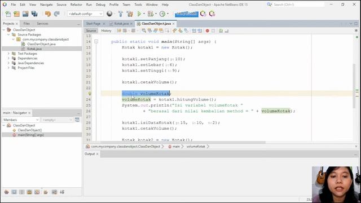Select main(String[] args) in Navigator
Viewport: 361px width, 203px height.
tap(31, 135)
